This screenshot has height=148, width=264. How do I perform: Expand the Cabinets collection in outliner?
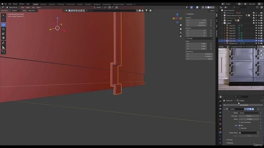click(x=222, y=21)
